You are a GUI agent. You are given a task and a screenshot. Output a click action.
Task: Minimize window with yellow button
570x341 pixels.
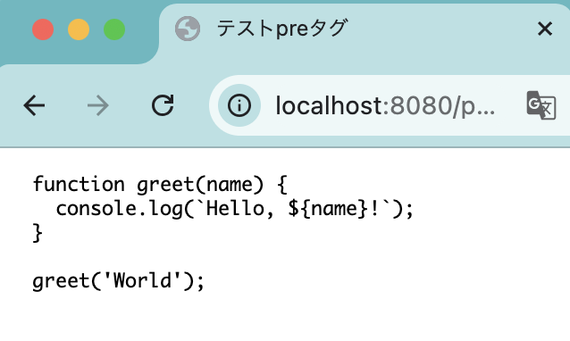click(x=79, y=29)
